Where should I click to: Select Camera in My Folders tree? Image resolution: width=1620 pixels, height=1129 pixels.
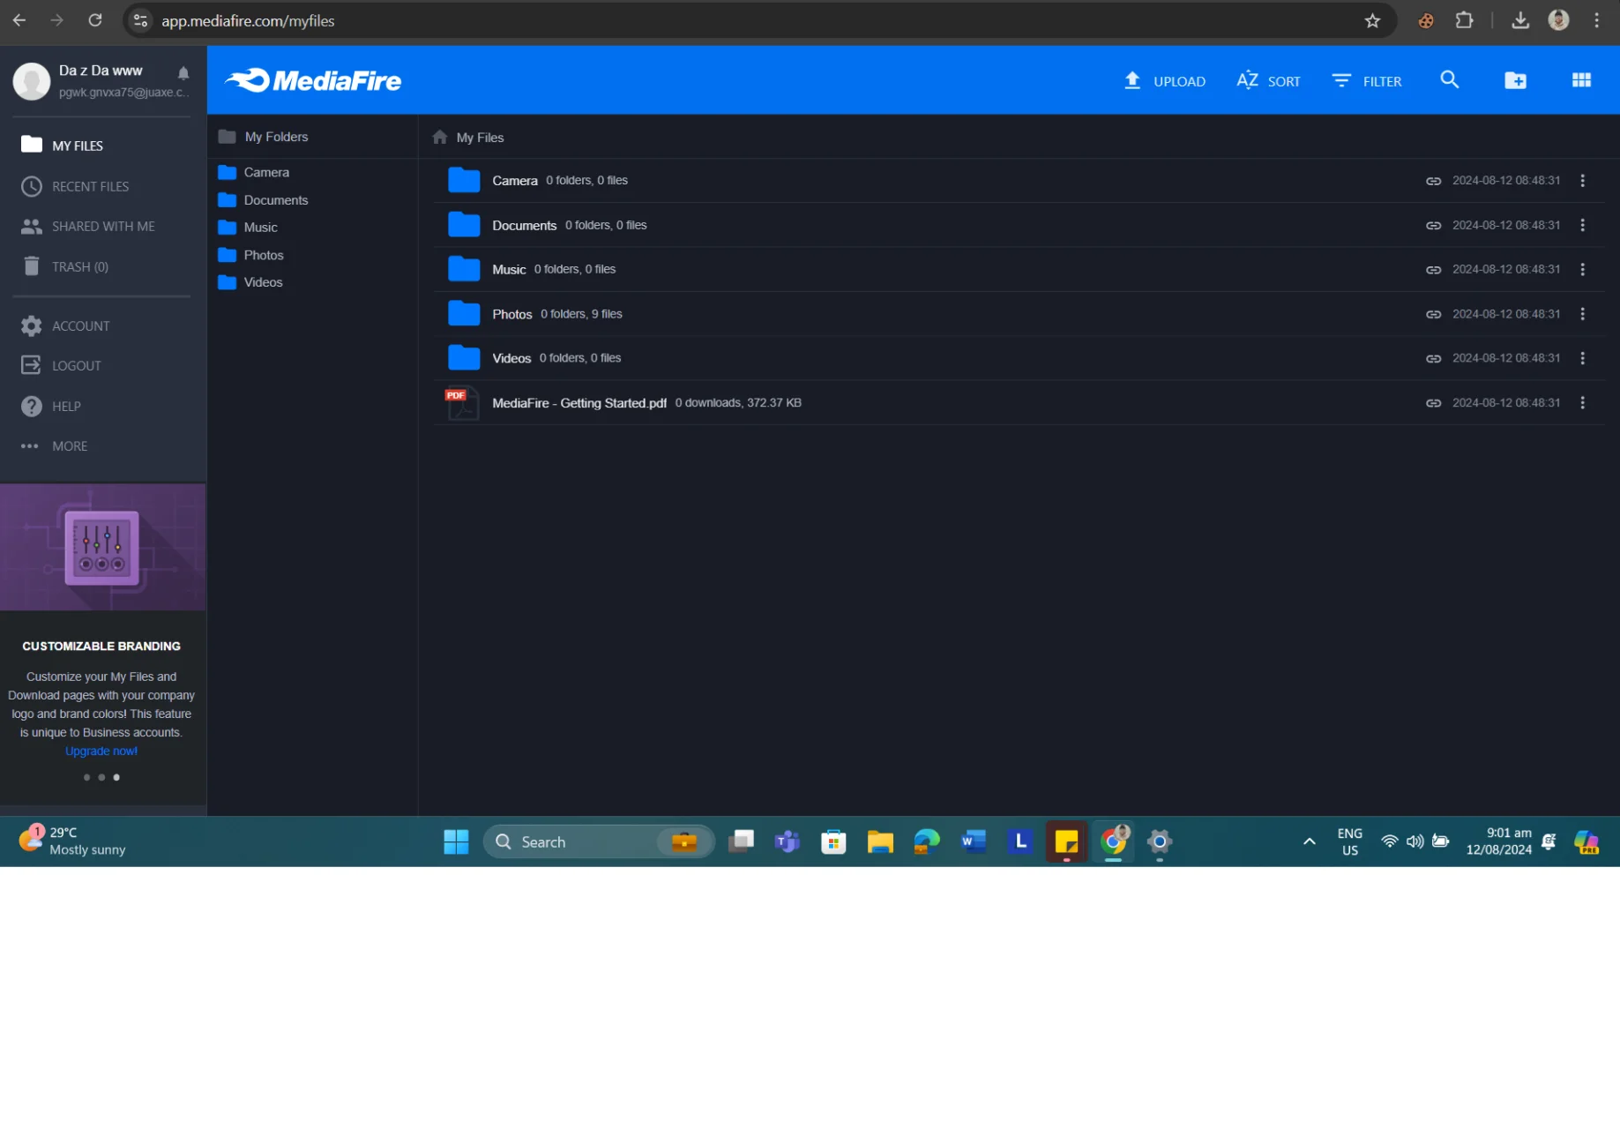pyautogui.click(x=253, y=173)
